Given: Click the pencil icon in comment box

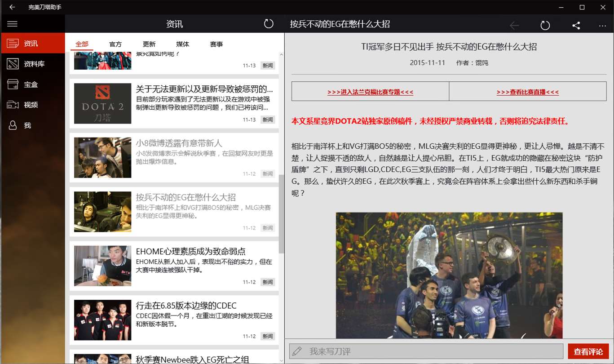Looking at the screenshot, I should pyautogui.click(x=296, y=351).
